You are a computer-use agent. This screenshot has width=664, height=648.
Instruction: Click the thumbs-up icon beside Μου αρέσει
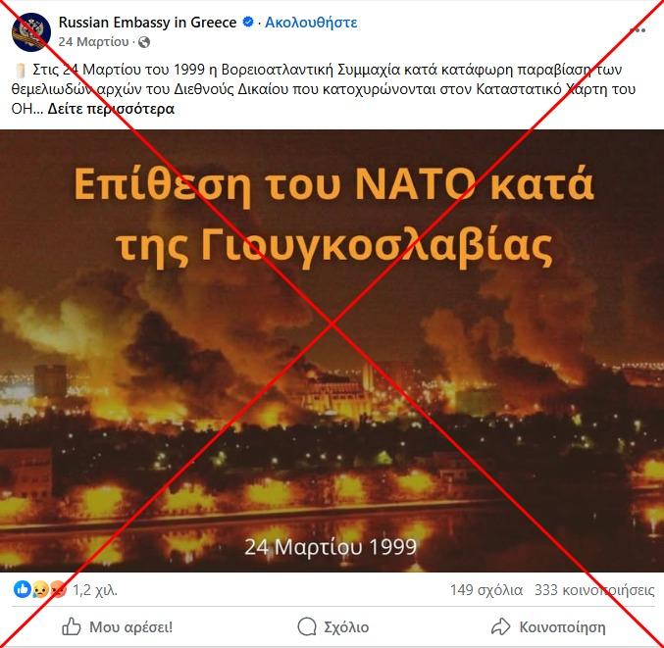(x=72, y=626)
